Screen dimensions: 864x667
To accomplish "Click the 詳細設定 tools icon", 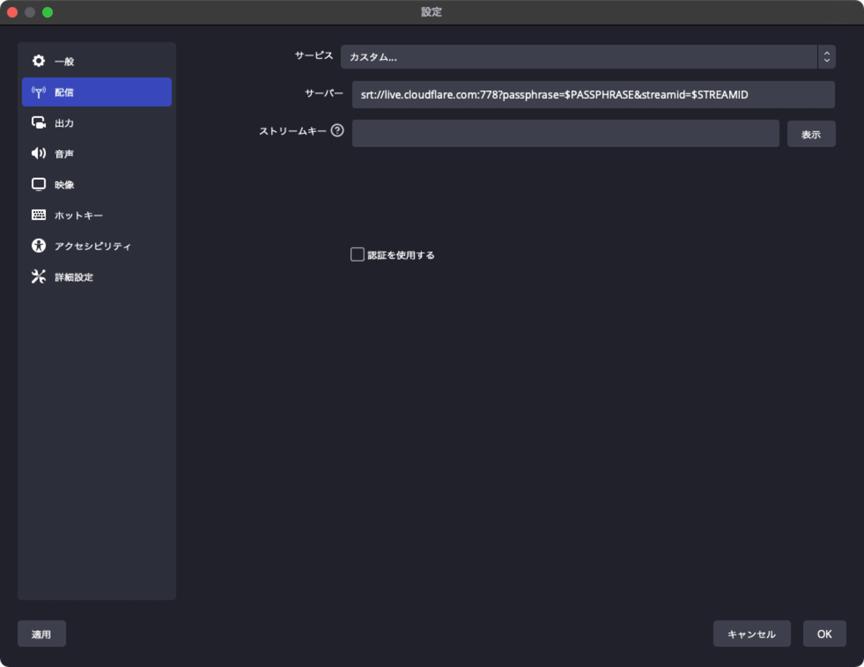I will (38, 277).
